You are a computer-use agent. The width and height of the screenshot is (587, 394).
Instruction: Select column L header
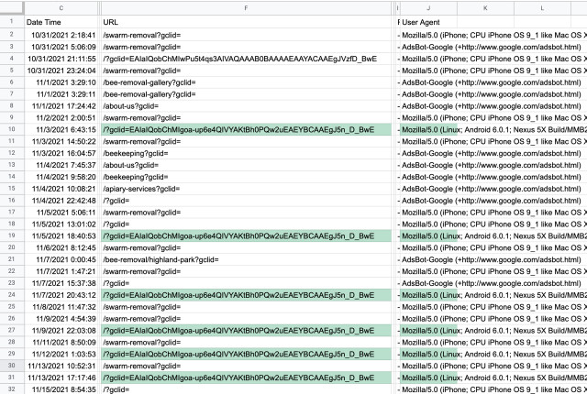click(541, 6)
